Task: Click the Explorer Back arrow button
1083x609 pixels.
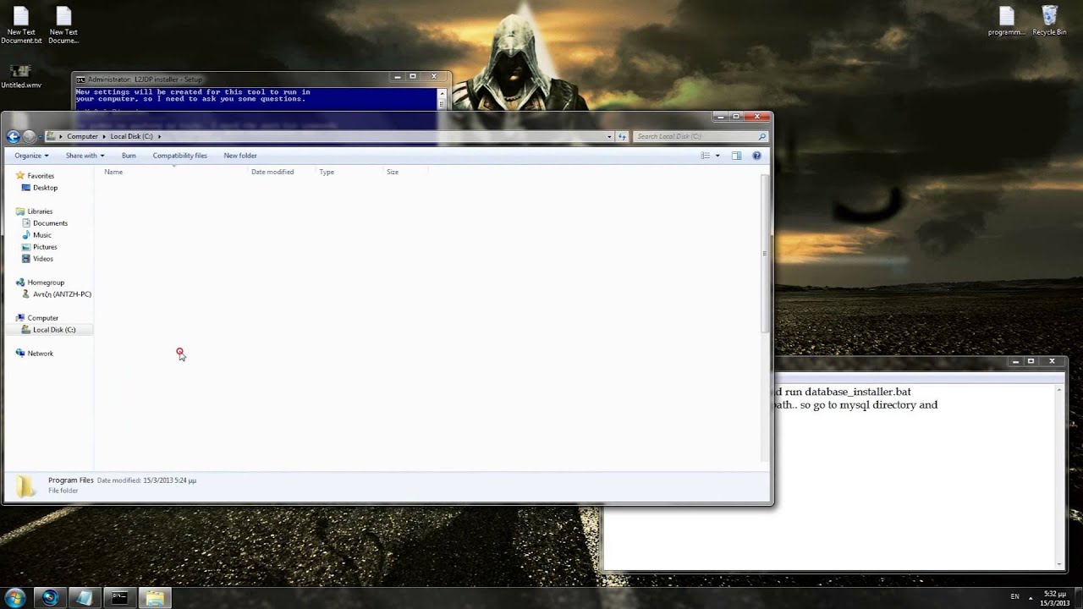Action: 13,136
